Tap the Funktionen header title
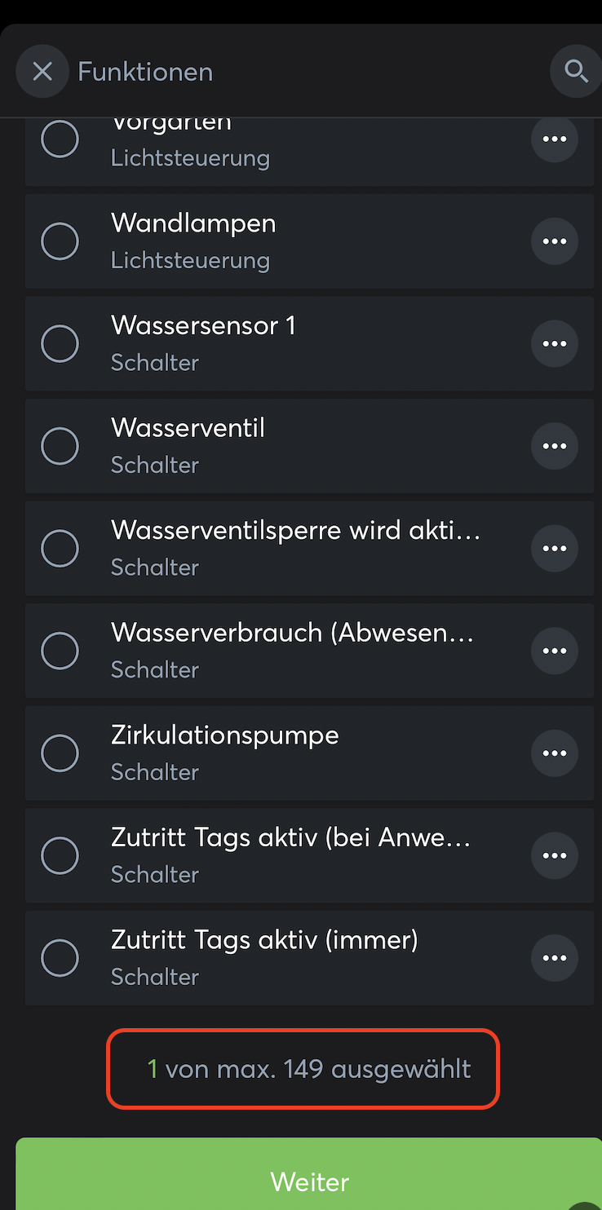The height and width of the screenshot is (1210, 602). click(x=145, y=72)
